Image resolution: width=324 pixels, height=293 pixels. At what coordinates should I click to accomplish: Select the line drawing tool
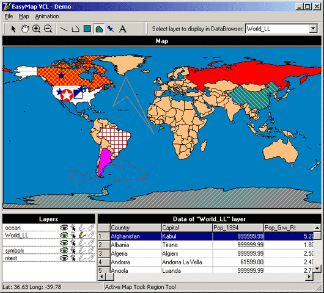pyautogui.click(x=64, y=29)
